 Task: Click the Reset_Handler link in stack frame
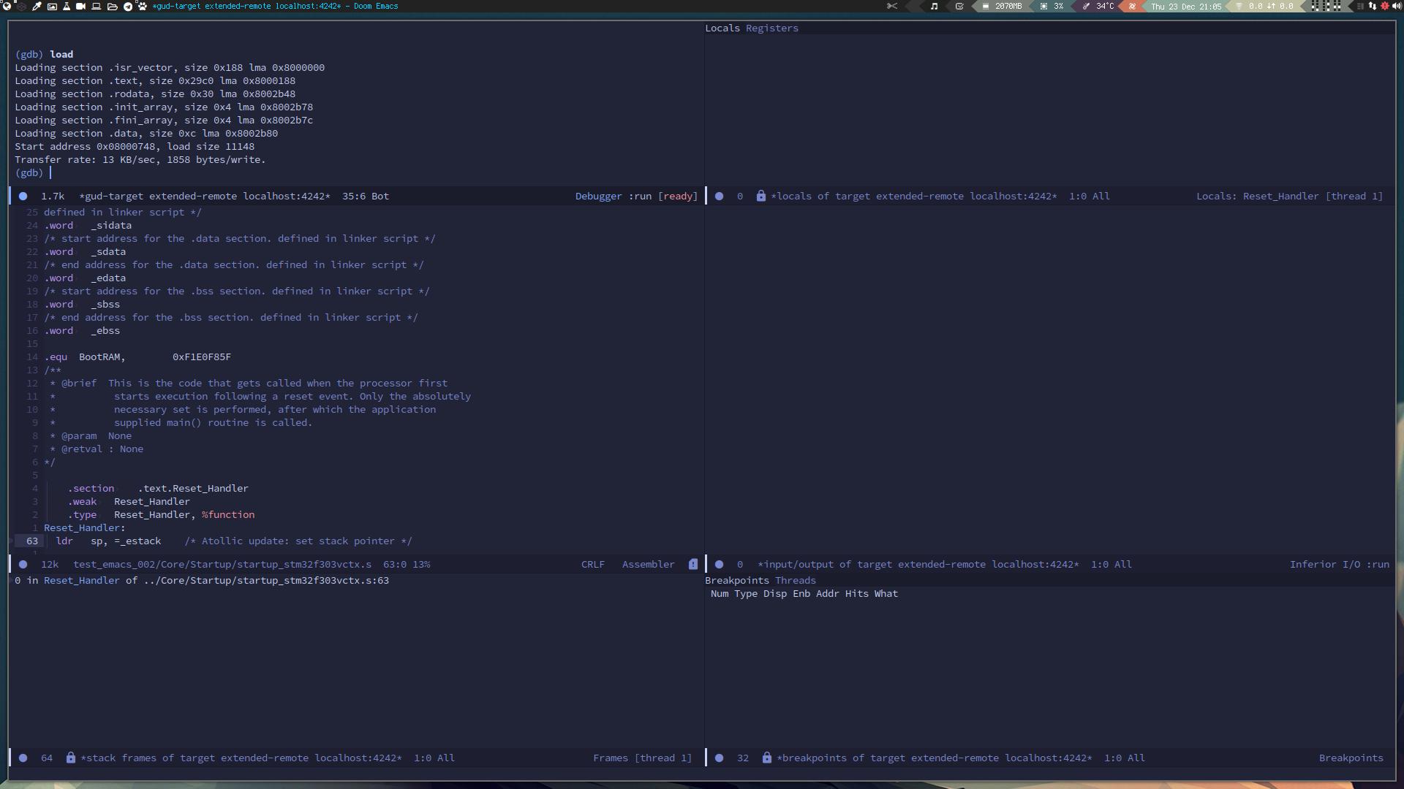82,581
